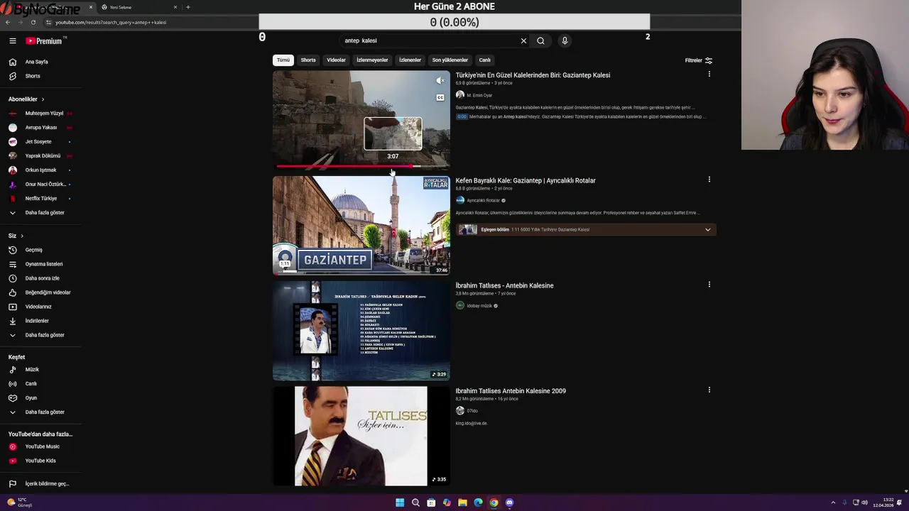909x511 pixels.
Task: Open İbrahim Tatlıses Antebin Kalesine tracklist thumbnail
Action: pyautogui.click(x=361, y=331)
